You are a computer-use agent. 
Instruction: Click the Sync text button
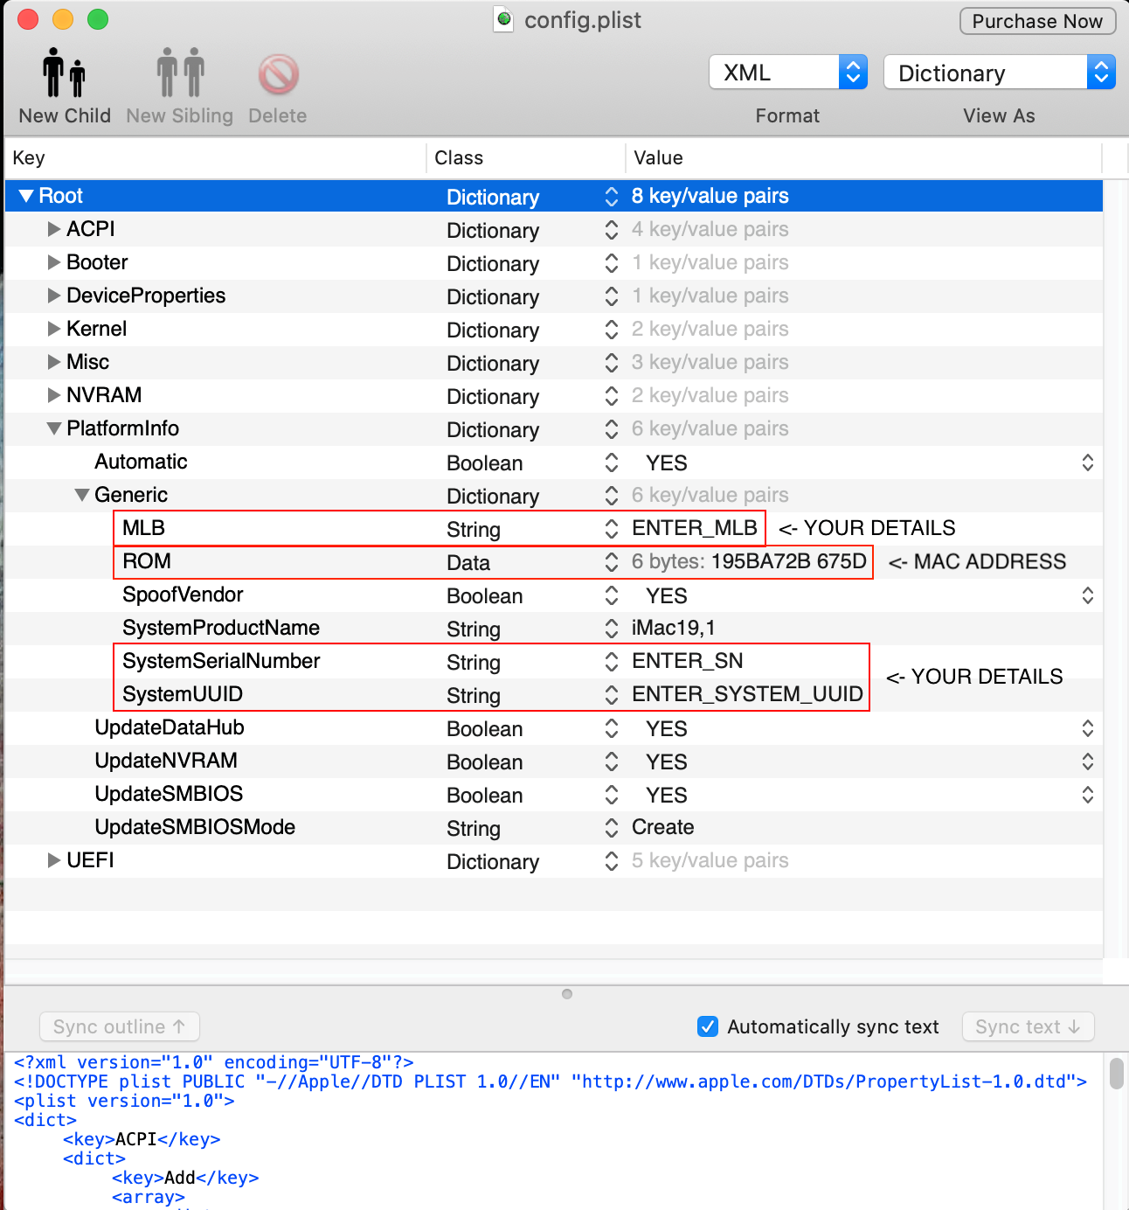pyautogui.click(x=1028, y=1026)
